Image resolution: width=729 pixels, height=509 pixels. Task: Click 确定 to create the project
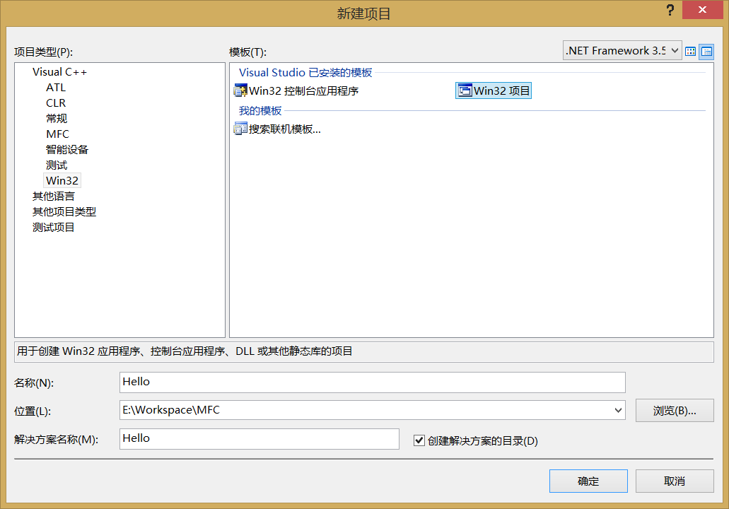(588, 481)
